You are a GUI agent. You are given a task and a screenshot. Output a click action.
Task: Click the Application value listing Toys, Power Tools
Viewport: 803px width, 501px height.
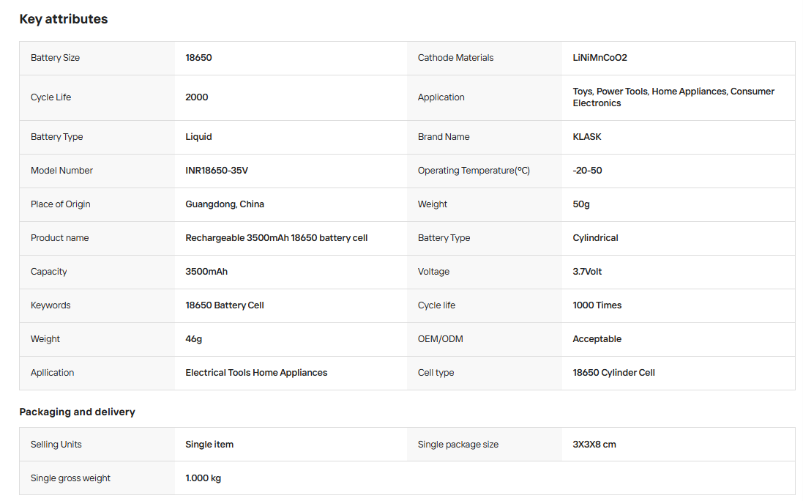673,97
